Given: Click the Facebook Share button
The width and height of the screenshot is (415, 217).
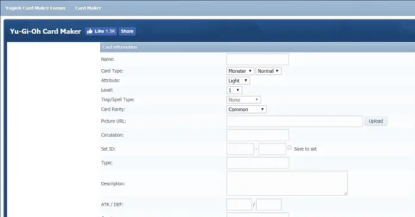Looking at the screenshot, I should [x=127, y=31].
